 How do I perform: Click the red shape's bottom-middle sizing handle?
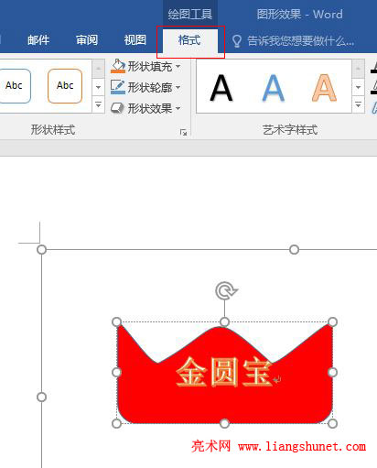point(224,423)
